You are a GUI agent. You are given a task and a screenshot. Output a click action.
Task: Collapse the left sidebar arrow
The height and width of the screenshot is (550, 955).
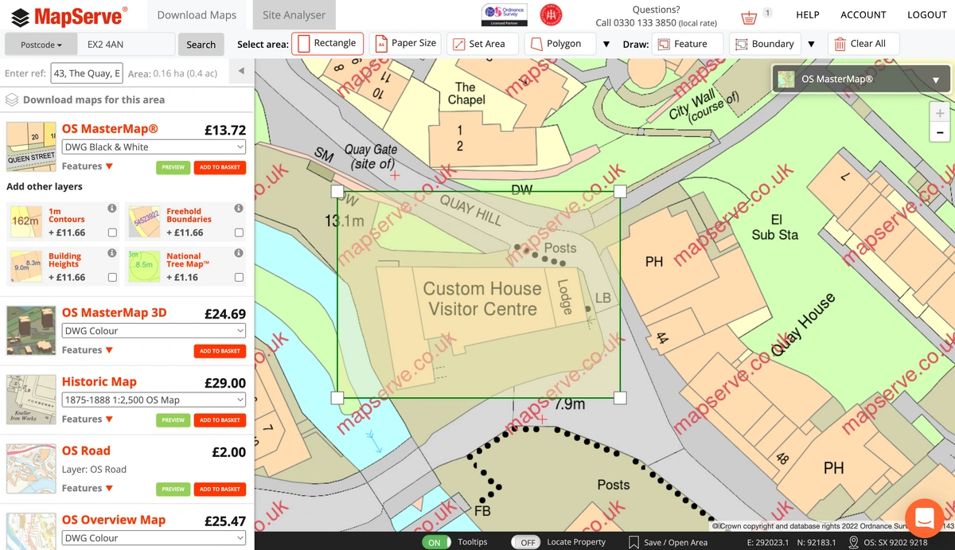pos(241,72)
